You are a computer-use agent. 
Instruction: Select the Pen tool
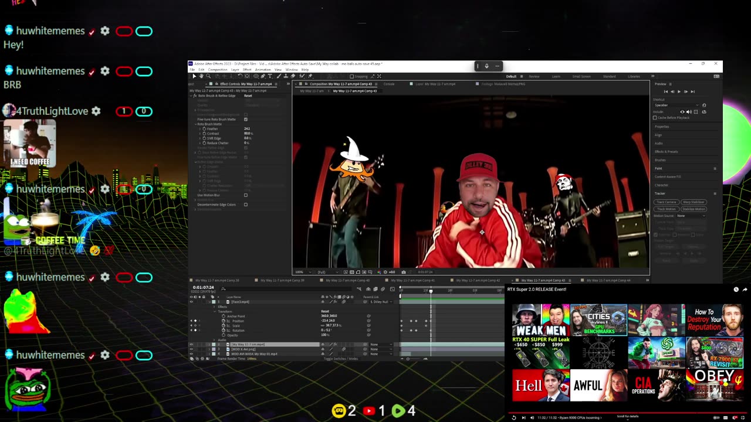[x=263, y=76]
